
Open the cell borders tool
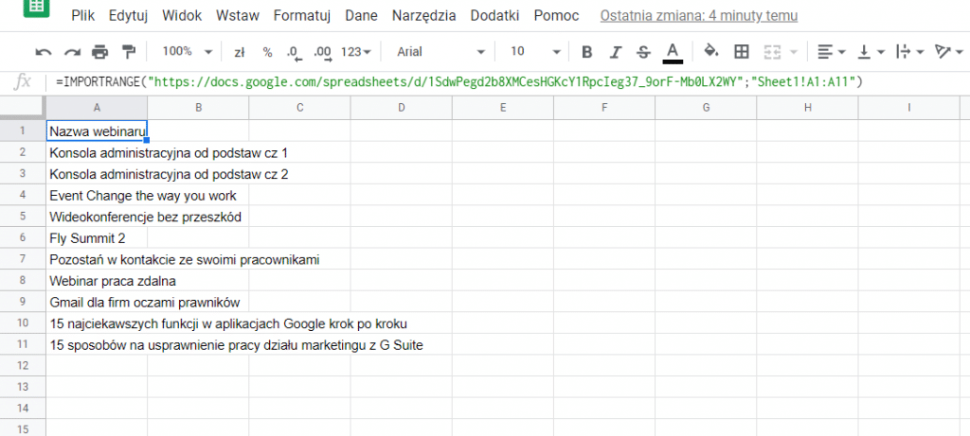742,52
